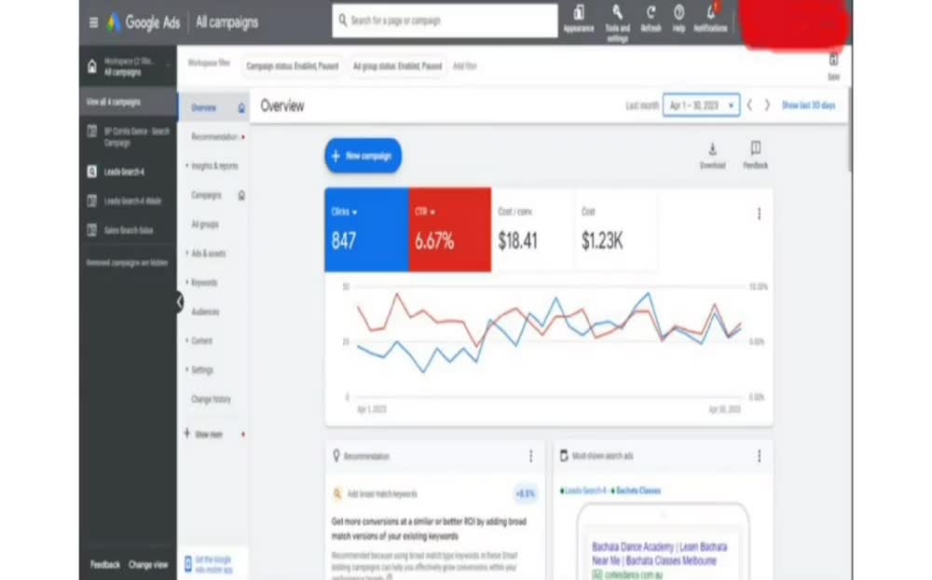The height and width of the screenshot is (580, 932).
Task: Open the CTR metric dropdown
Action: [425, 212]
